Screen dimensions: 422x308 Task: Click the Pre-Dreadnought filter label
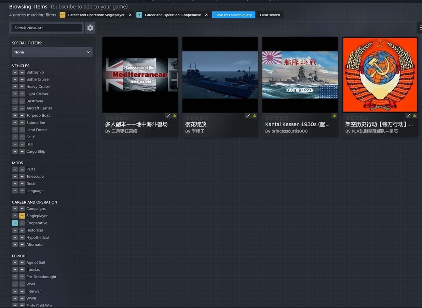tap(41, 277)
